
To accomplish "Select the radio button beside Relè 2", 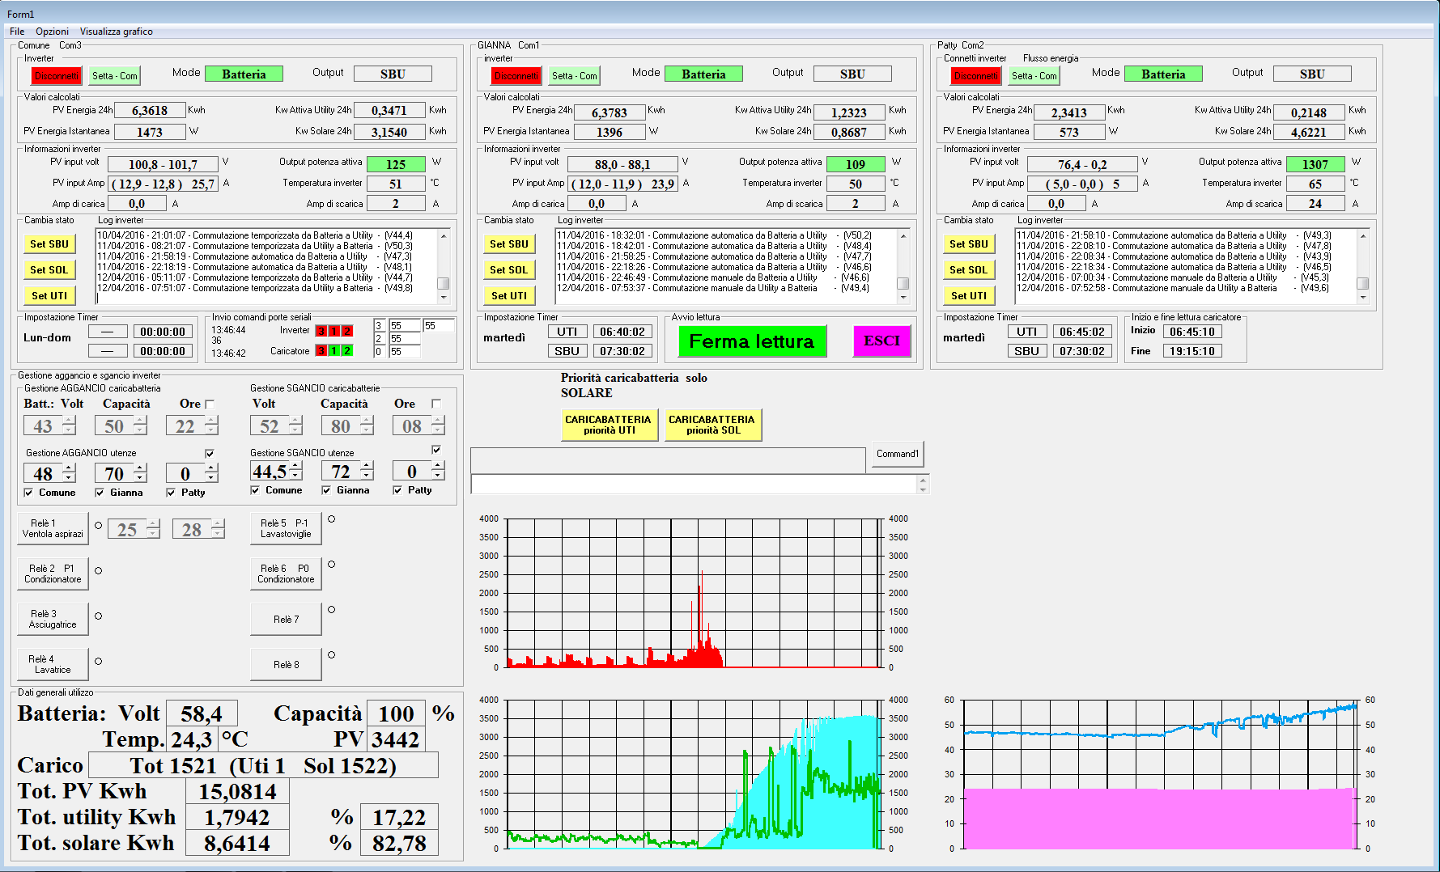I will point(99,570).
